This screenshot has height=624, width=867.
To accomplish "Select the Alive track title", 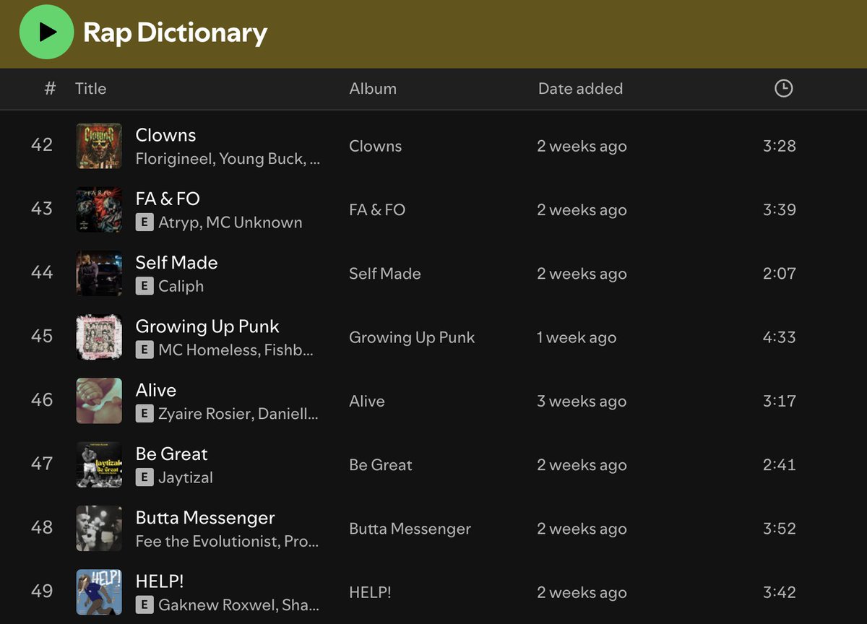I will (156, 390).
